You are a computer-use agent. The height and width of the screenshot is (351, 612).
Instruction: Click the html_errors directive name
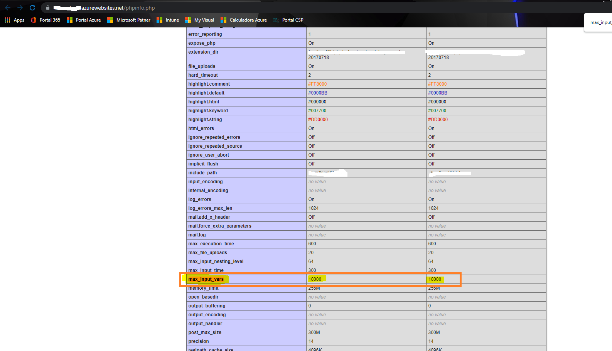201,128
